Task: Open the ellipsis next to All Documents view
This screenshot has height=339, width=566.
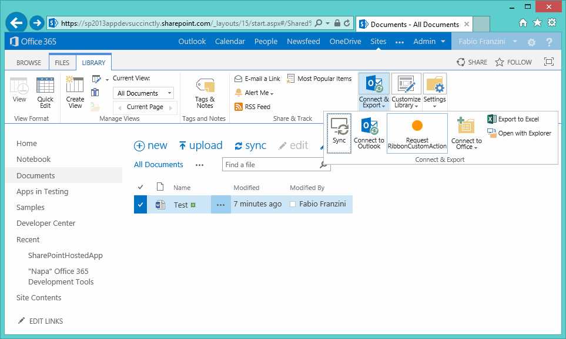Action: [200, 165]
